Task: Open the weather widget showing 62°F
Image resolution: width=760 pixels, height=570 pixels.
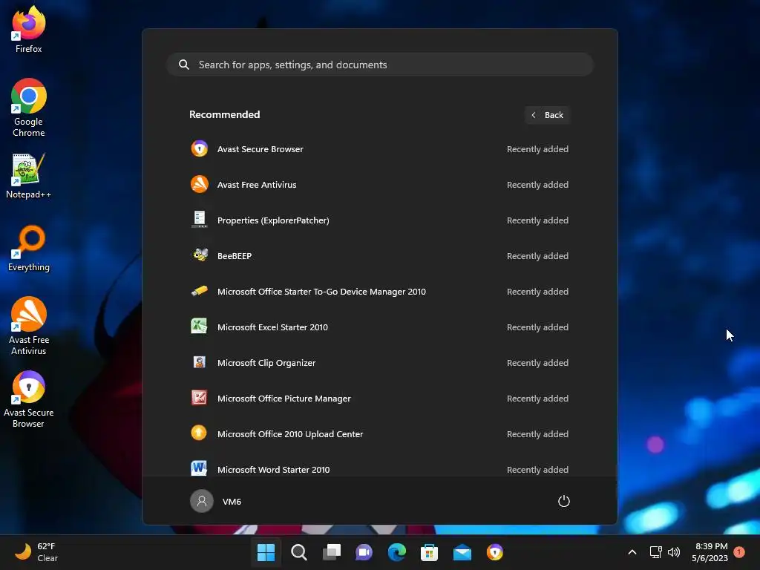Action: (x=36, y=552)
